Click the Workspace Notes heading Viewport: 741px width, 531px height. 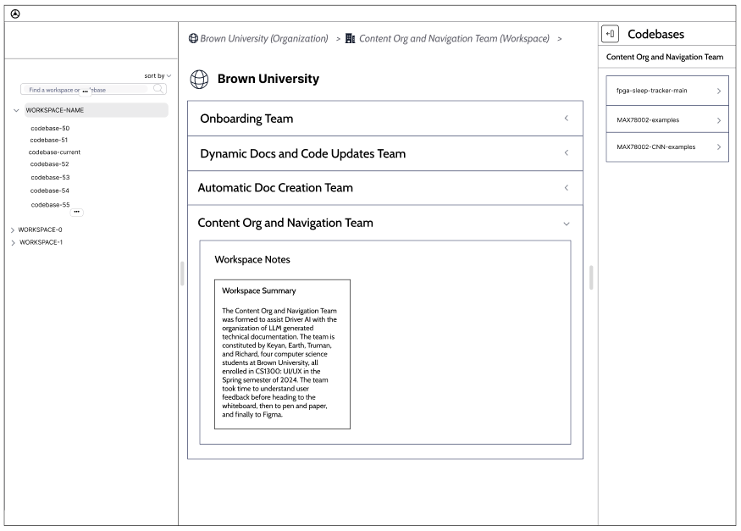[x=252, y=259]
